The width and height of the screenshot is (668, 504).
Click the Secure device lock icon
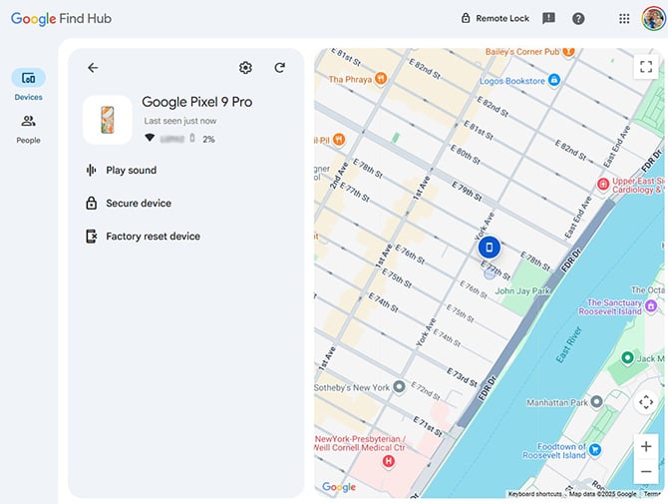91,203
